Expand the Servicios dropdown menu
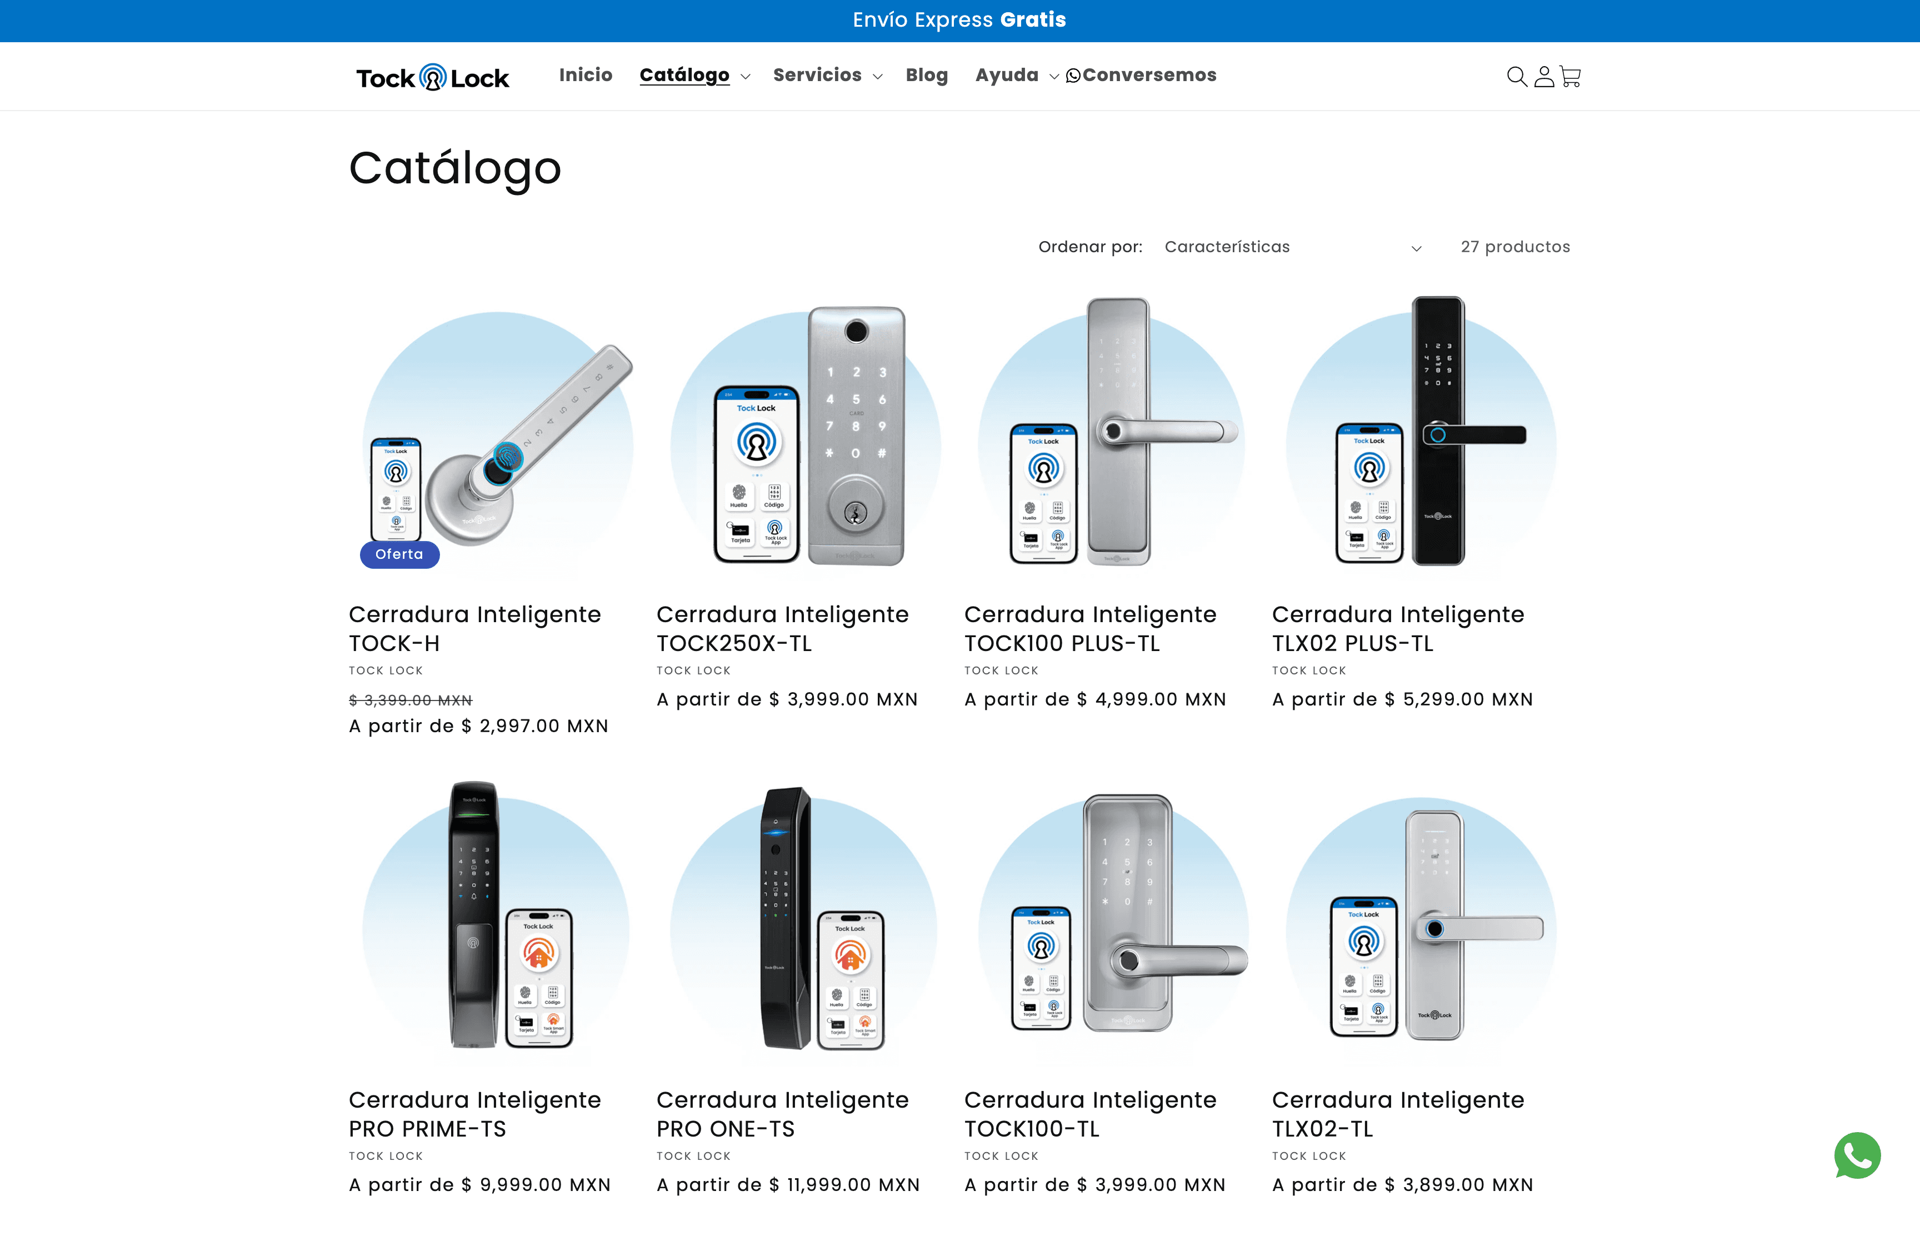The width and height of the screenshot is (1920, 1241). pyautogui.click(x=827, y=76)
